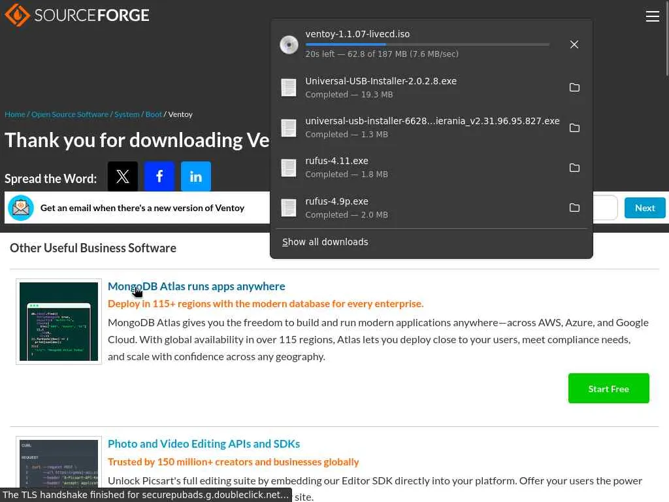This screenshot has height=502, width=669.
Task: Click 'Get an email when there's a new version' text
Action: coord(142,208)
